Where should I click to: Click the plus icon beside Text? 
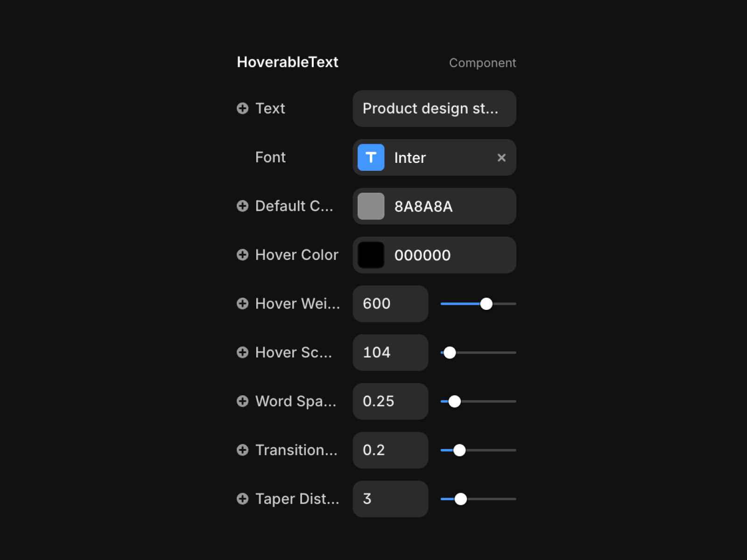pos(242,108)
